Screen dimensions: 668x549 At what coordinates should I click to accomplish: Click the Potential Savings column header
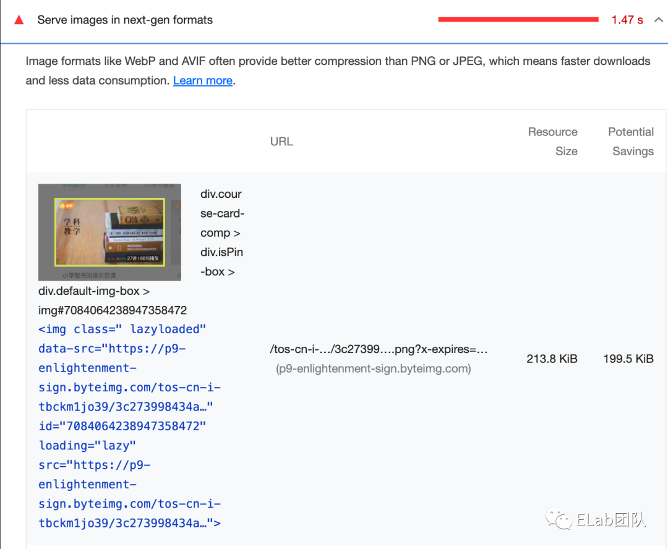[x=630, y=142]
